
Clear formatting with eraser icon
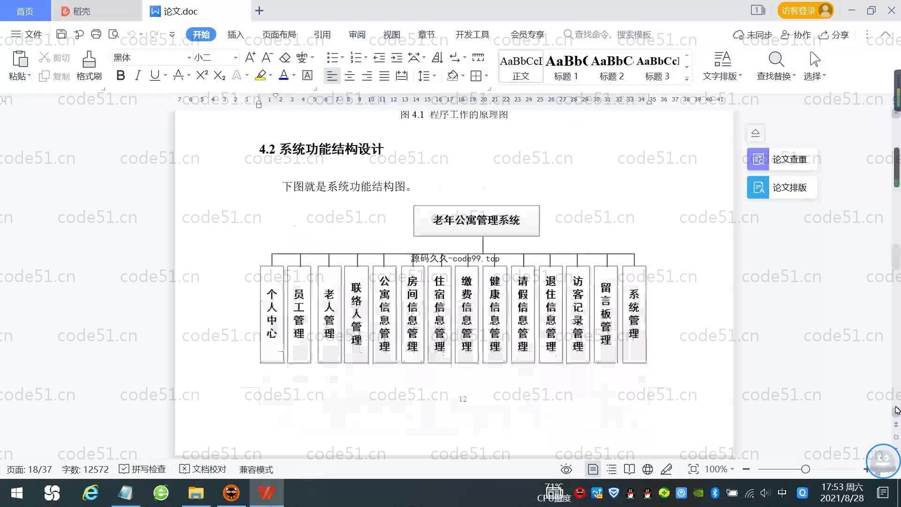[285, 57]
